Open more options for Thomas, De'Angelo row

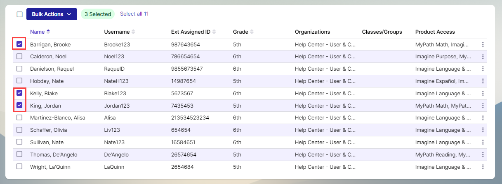click(x=483, y=155)
